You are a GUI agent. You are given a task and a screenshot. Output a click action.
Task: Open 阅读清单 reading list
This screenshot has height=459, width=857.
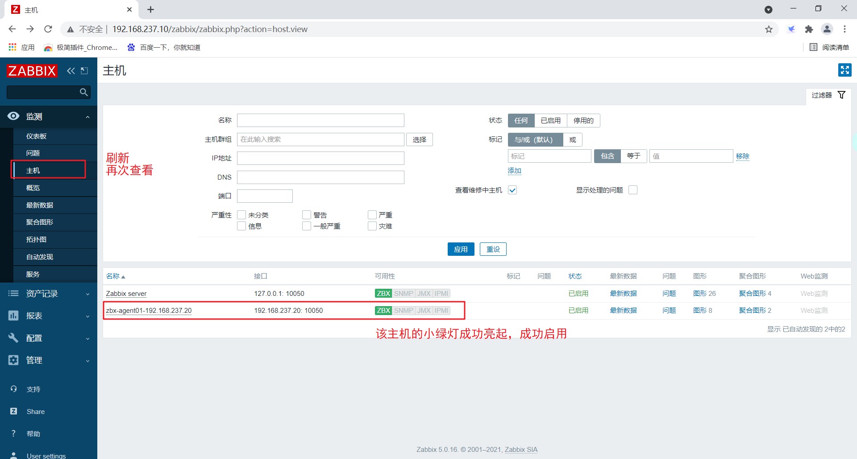point(829,47)
